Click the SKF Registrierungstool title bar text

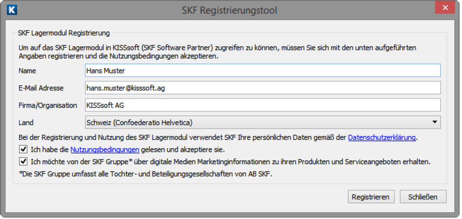230,10
